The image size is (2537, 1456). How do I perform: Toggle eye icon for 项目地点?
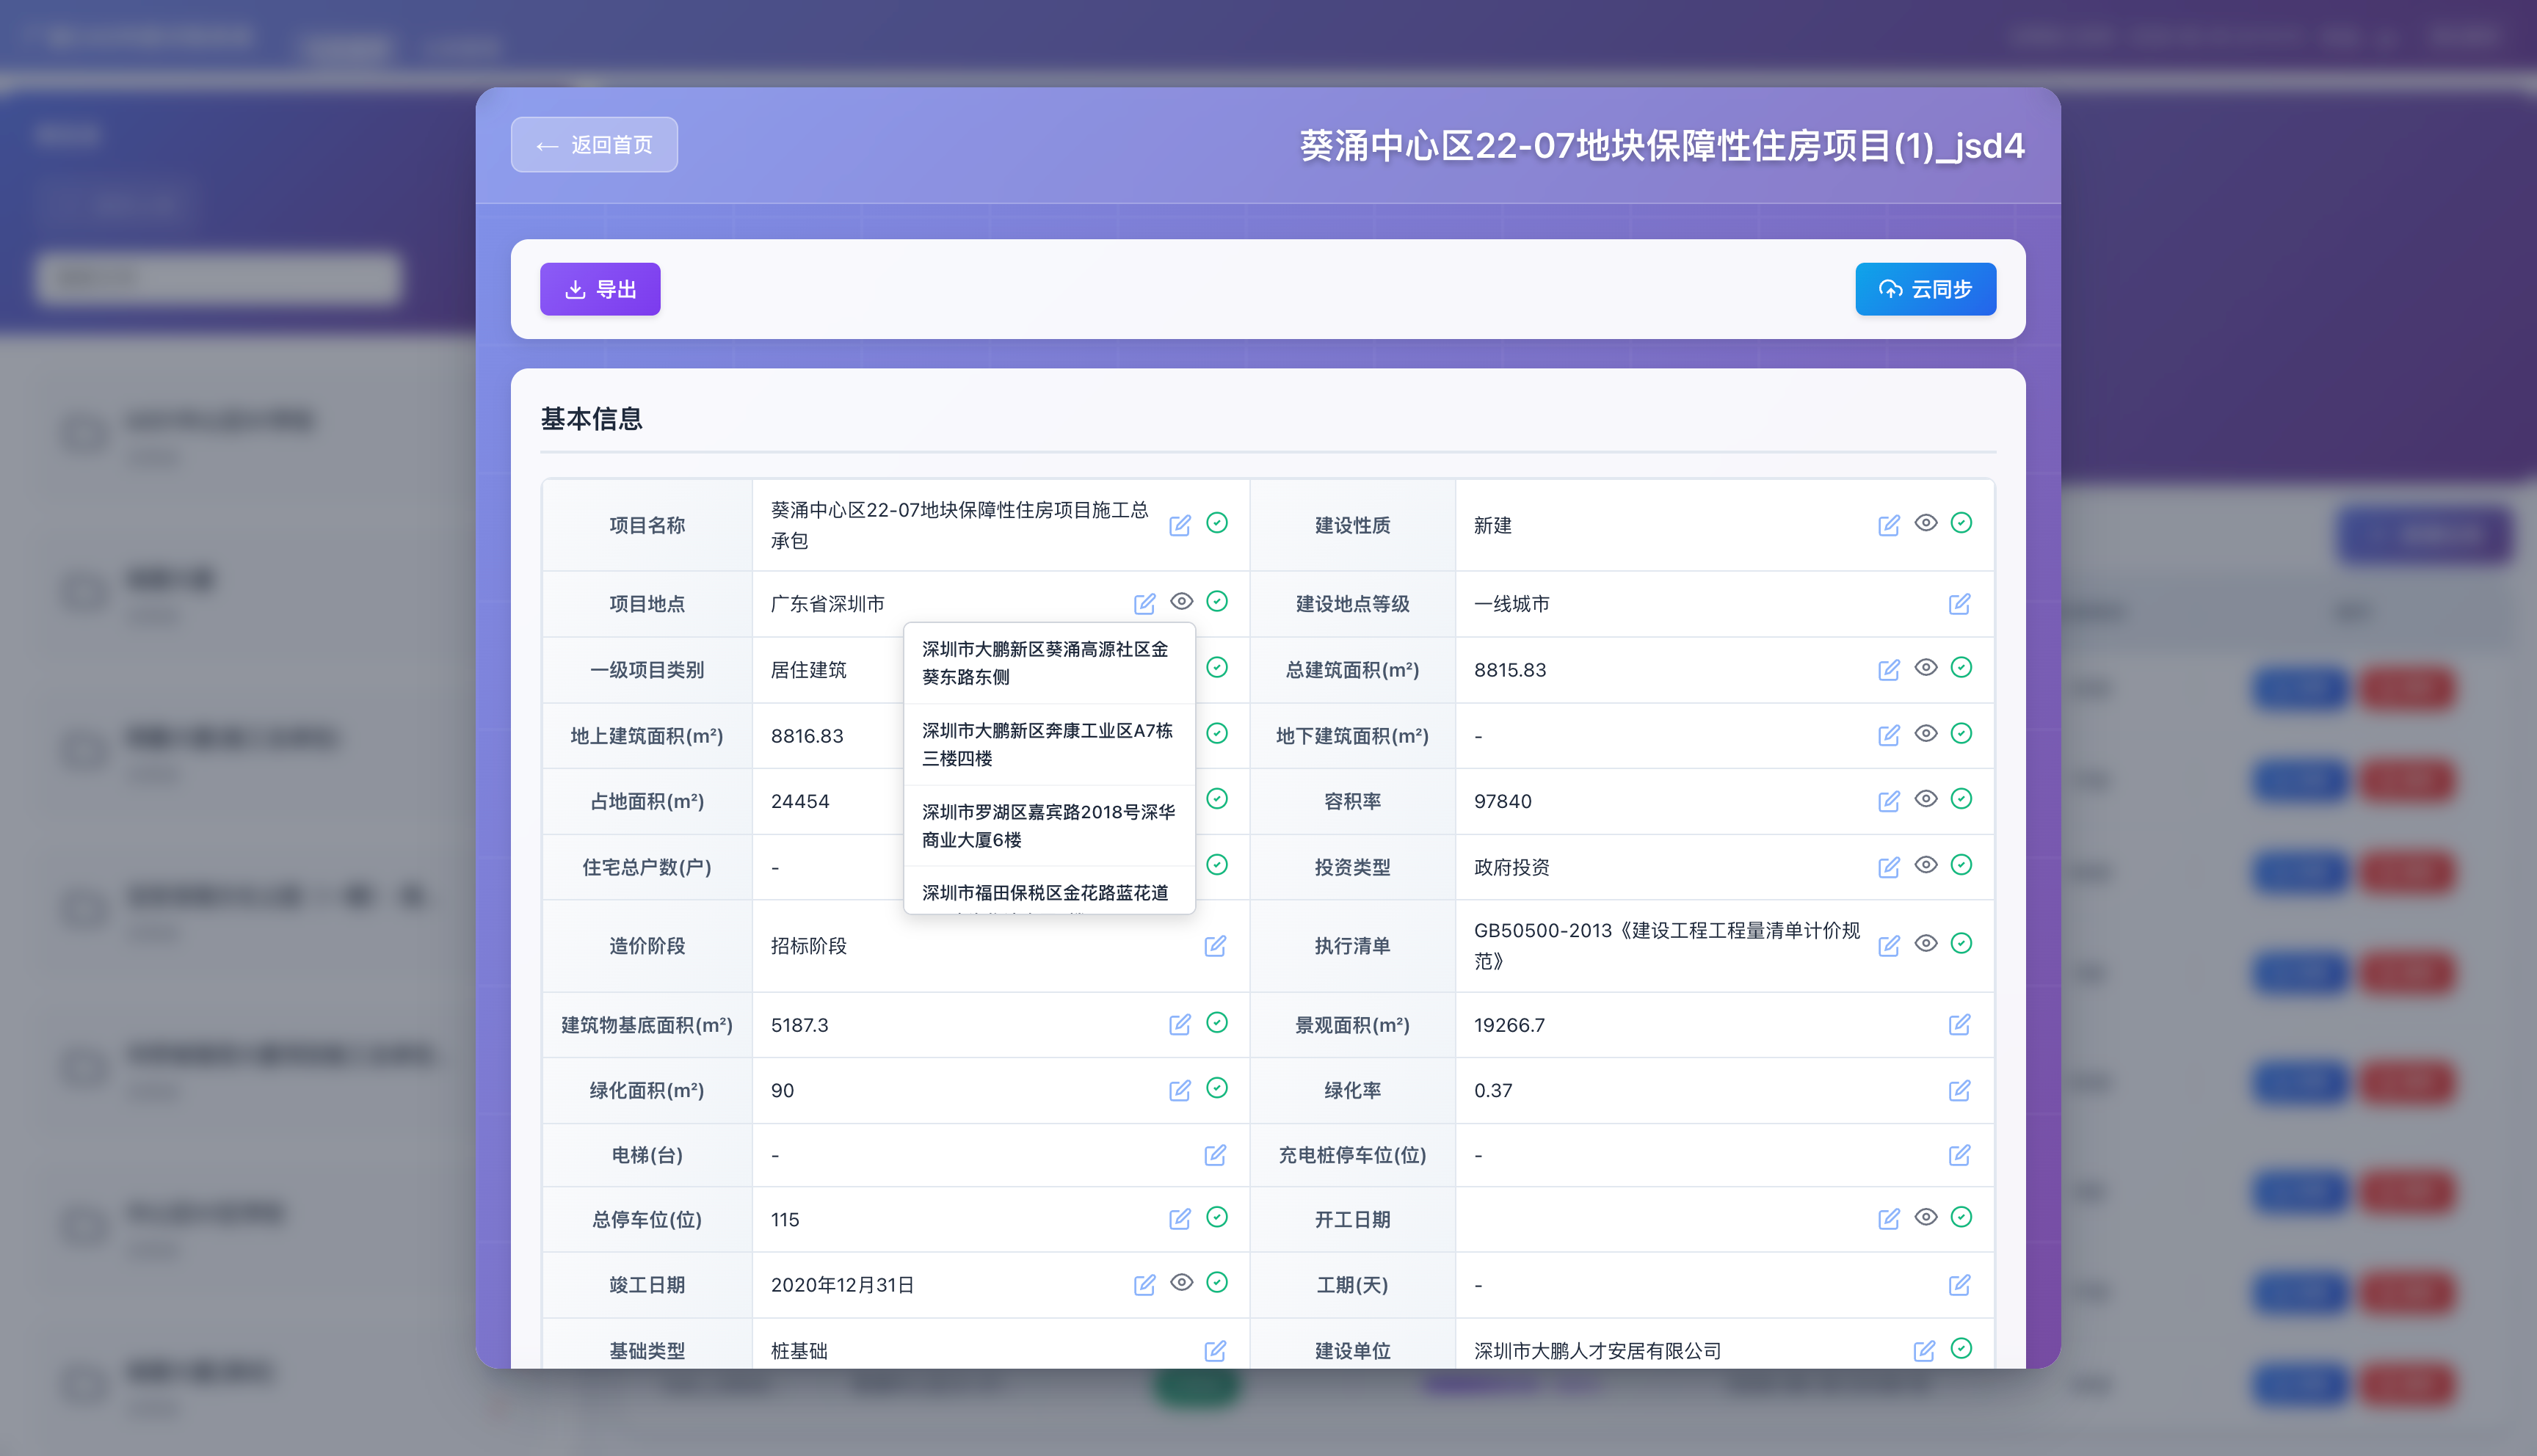[1182, 601]
